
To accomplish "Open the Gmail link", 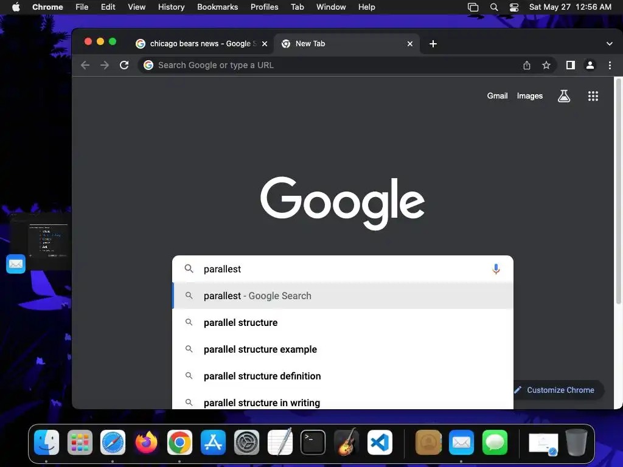I will [497, 95].
